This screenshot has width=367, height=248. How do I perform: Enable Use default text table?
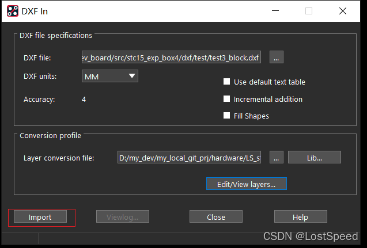click(x=227, y=82)
